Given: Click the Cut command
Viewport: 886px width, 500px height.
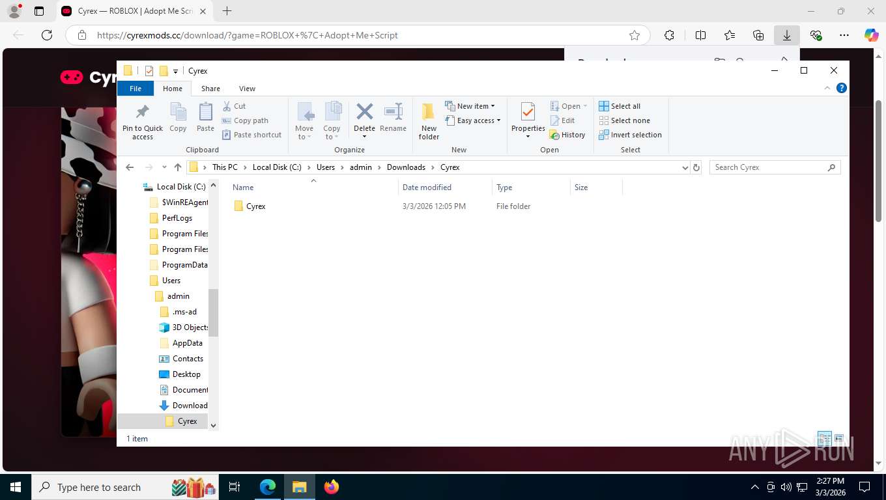Looking at the screenshot, I should pyautogui.click(x=234, y=106).
